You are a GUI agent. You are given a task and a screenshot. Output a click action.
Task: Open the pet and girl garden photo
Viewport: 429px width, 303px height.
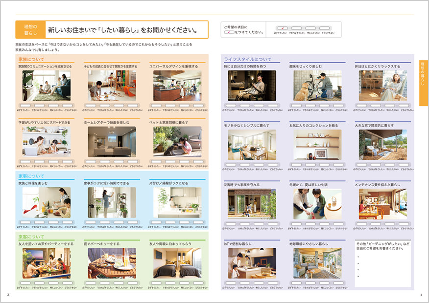click(x=177, y=142)
